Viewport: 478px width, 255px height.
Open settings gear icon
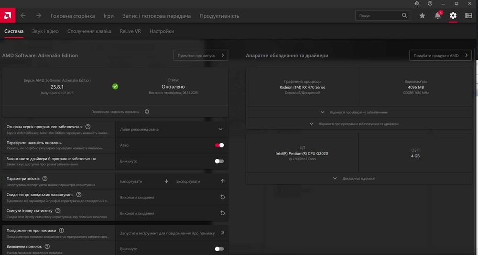453,16
